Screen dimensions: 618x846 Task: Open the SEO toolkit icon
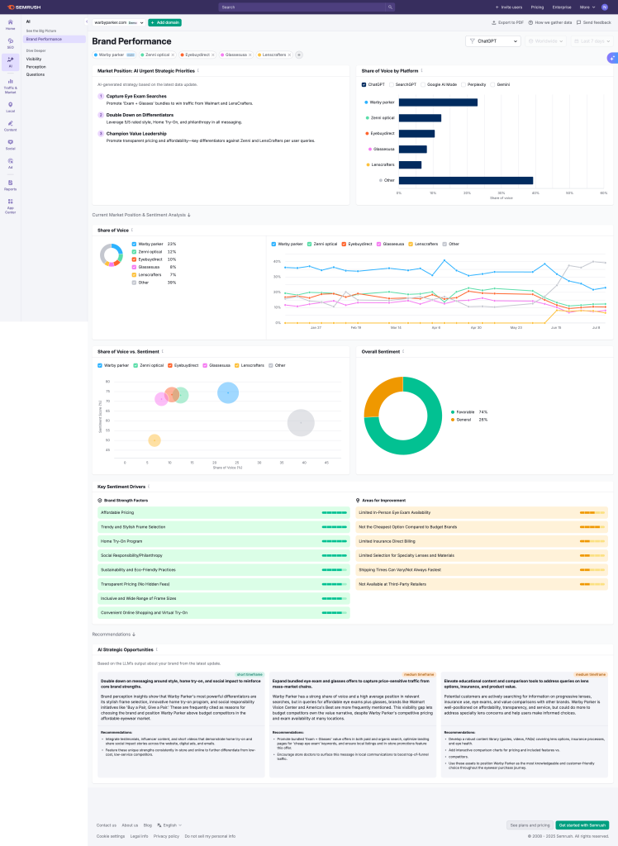(x=10, y=43)
